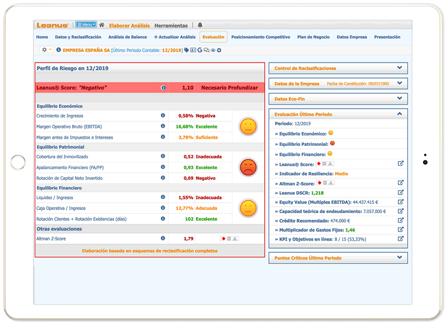Screen dimensions: 447x325
Task: Click info icon beside EMPRESA ESPAÑA SA
Action: 59,50
